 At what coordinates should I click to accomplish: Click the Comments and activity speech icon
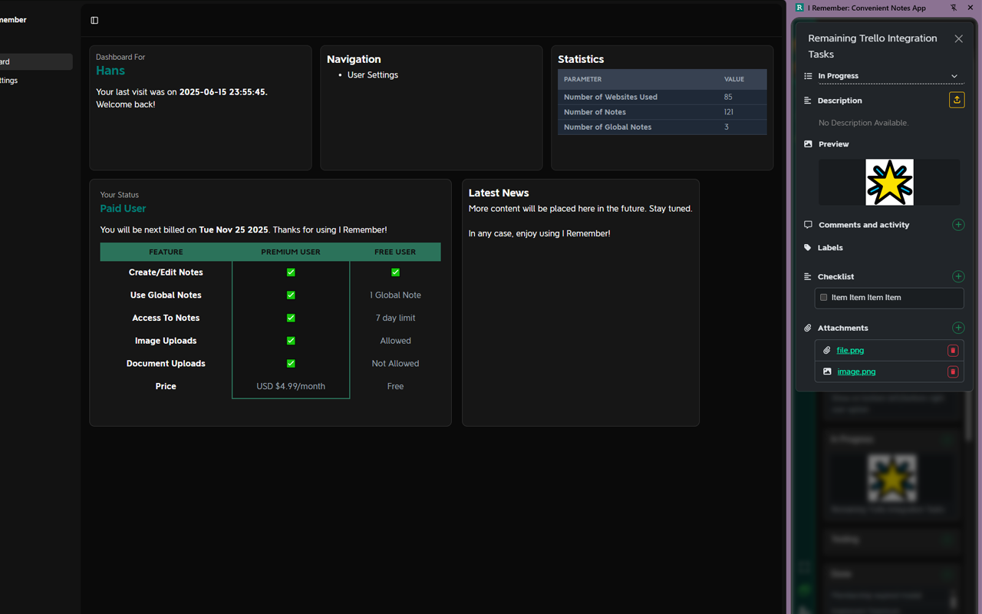808,225
